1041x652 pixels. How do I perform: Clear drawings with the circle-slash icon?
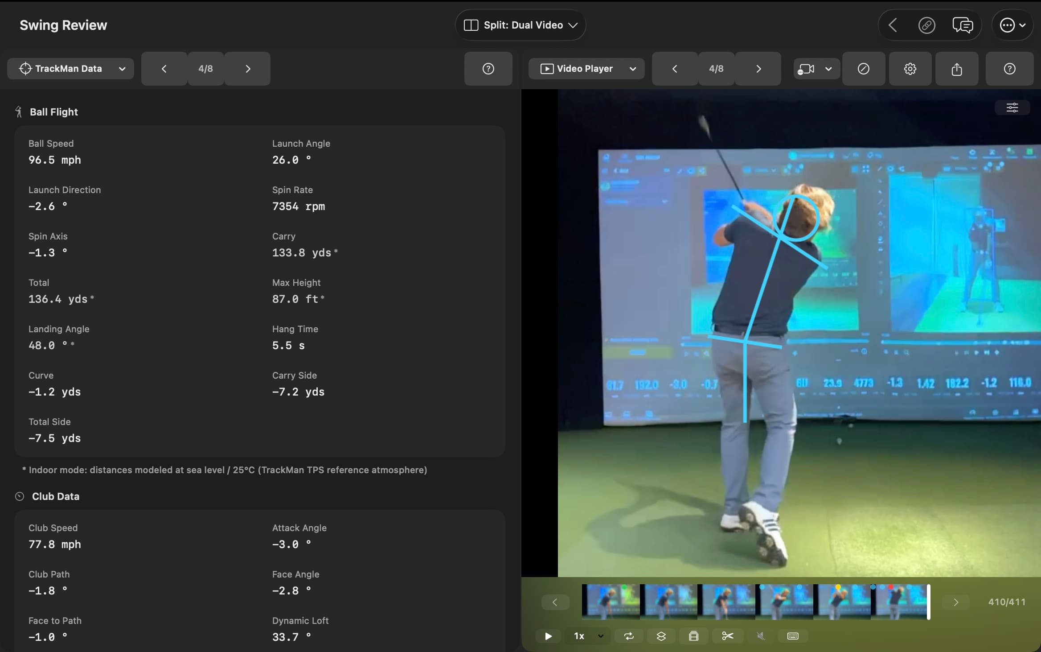click(x=864, y=69)
